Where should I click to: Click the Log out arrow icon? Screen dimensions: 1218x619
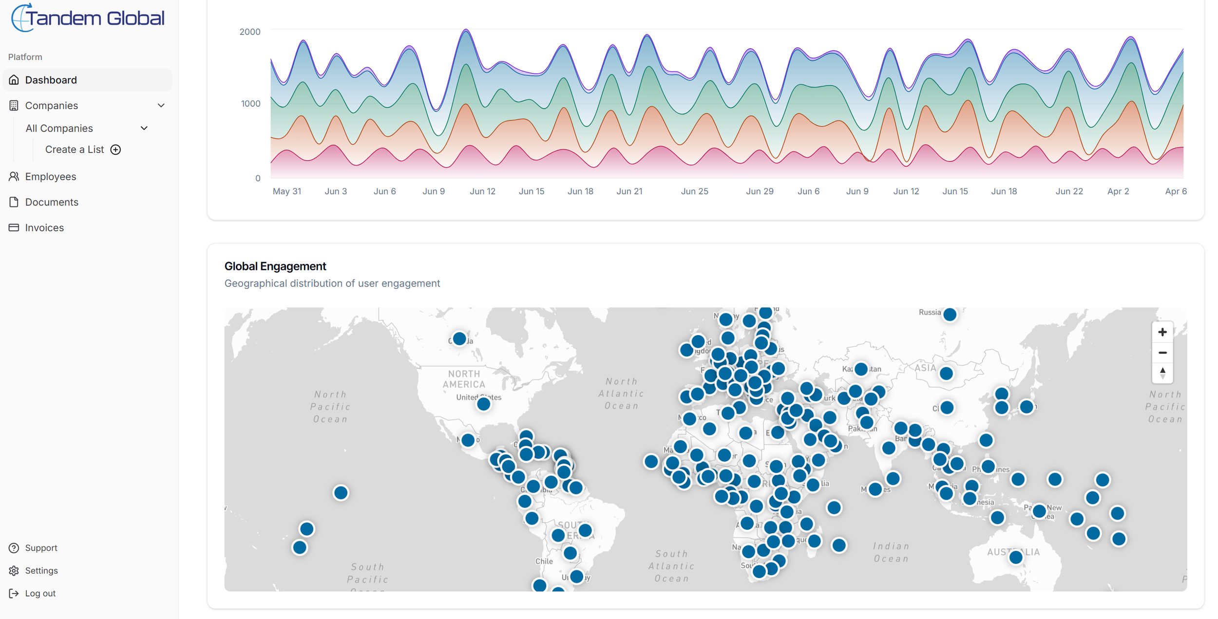[x=14, y=593]
